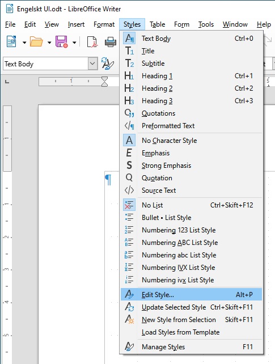
Task: Apply Heading 2 from menu
Action: coord(192,88)
